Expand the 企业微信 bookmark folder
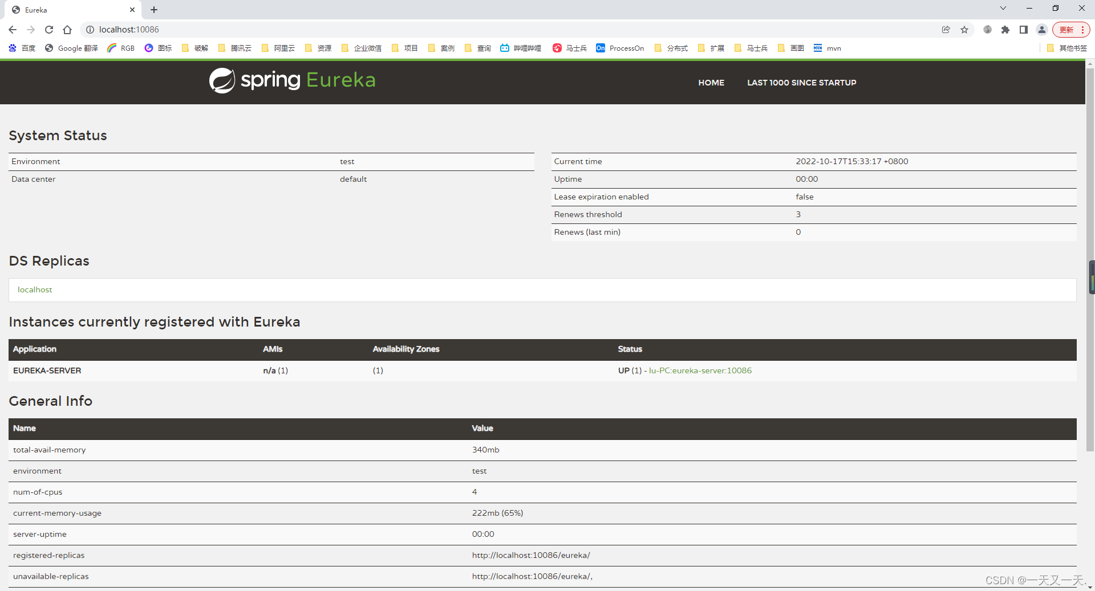1095x591 pixels. coord(362,48)
